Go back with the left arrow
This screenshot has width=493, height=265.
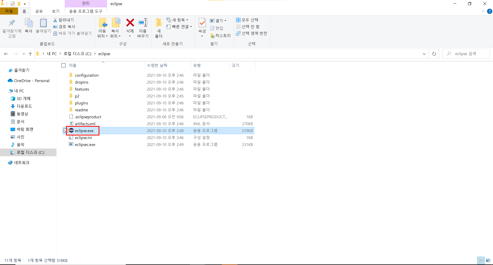6,54
